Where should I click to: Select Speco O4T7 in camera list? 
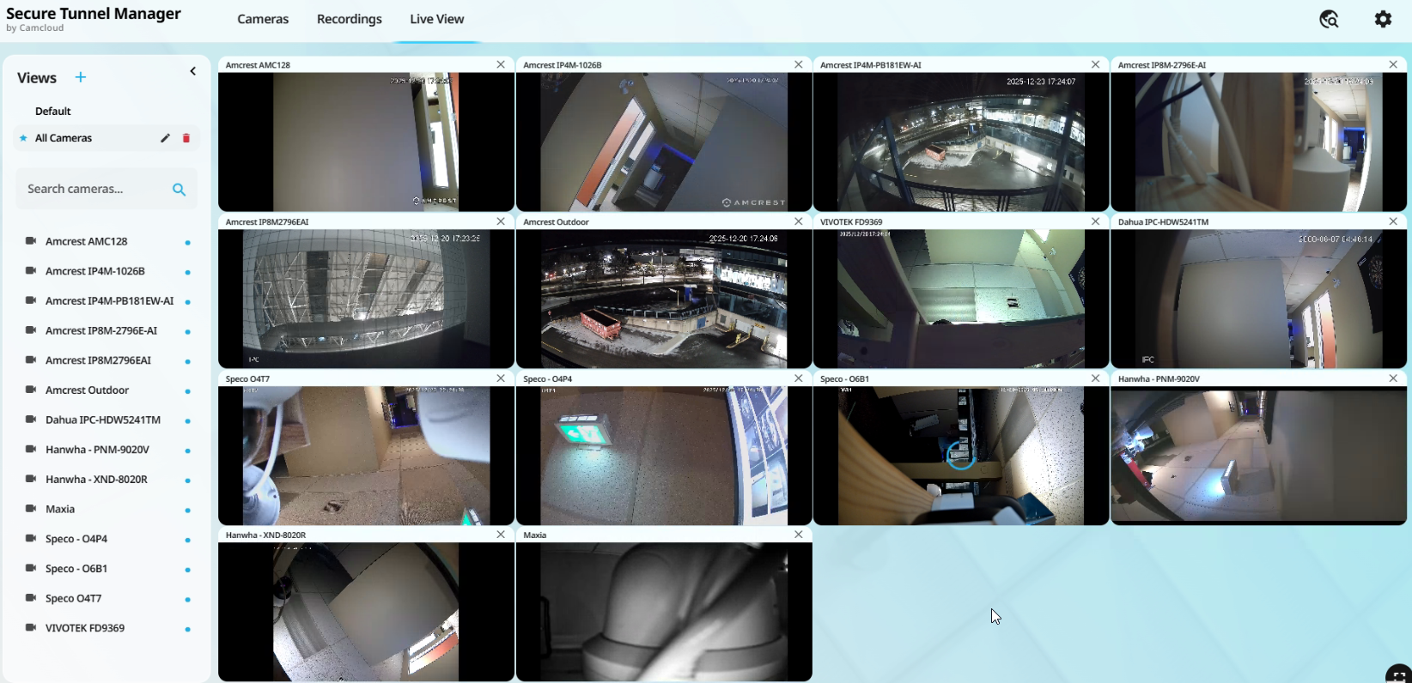tap(107, 599)
